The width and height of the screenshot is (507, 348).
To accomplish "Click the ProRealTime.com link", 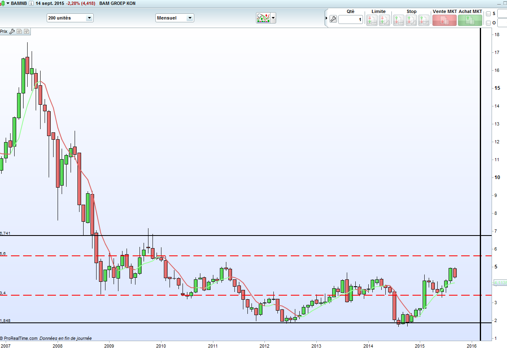I will pyautogui.click(x=19, y=338).
